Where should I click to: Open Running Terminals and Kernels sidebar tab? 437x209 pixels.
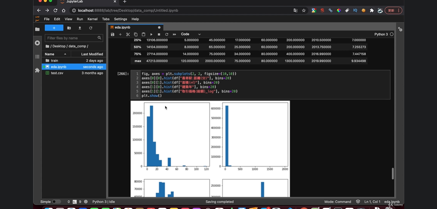37,43
